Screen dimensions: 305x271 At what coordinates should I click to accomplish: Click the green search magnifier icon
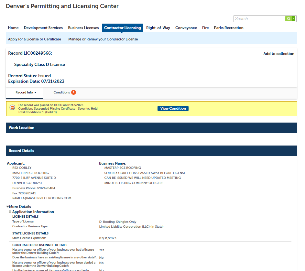[x=288, y=19]
